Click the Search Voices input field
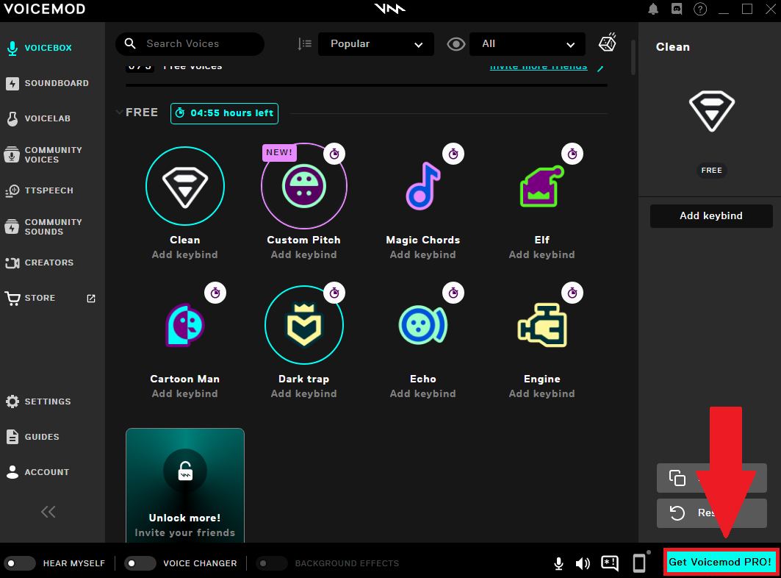The image size is (781, 578). pos(190,44)
